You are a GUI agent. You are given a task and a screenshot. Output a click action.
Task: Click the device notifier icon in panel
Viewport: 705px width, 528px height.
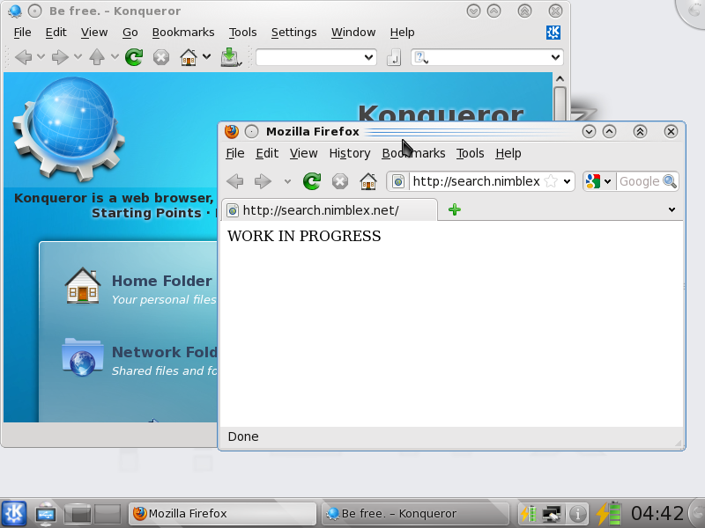point(46,514)
